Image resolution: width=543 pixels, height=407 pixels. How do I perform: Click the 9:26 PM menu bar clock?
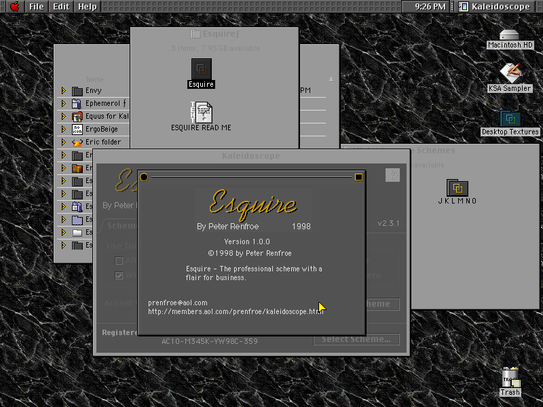click(430, 7)
